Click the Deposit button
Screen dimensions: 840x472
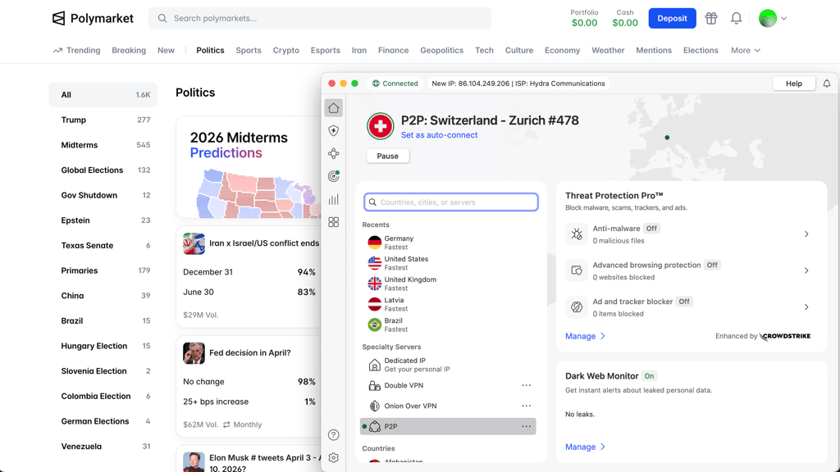pos(672,18)
